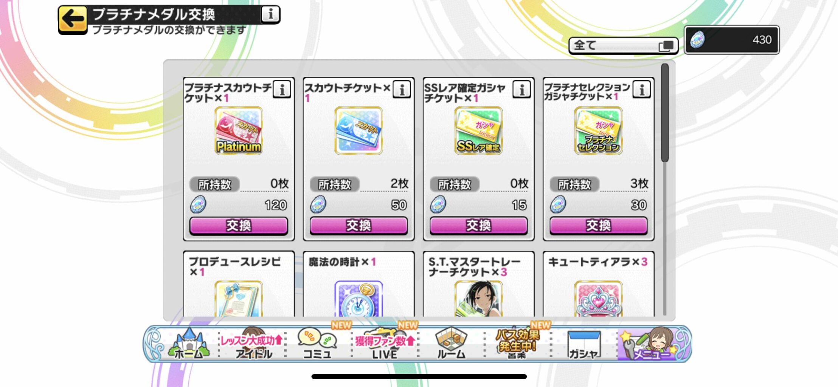838x387 pixels.
Task: Switch to the LIVE tab
Action: click(x=385, y=344)
